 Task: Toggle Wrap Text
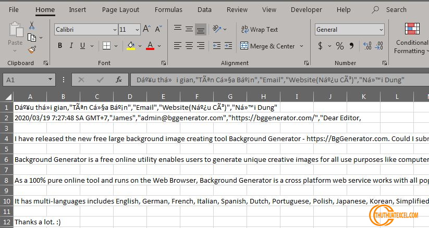(x=260, y=29)
